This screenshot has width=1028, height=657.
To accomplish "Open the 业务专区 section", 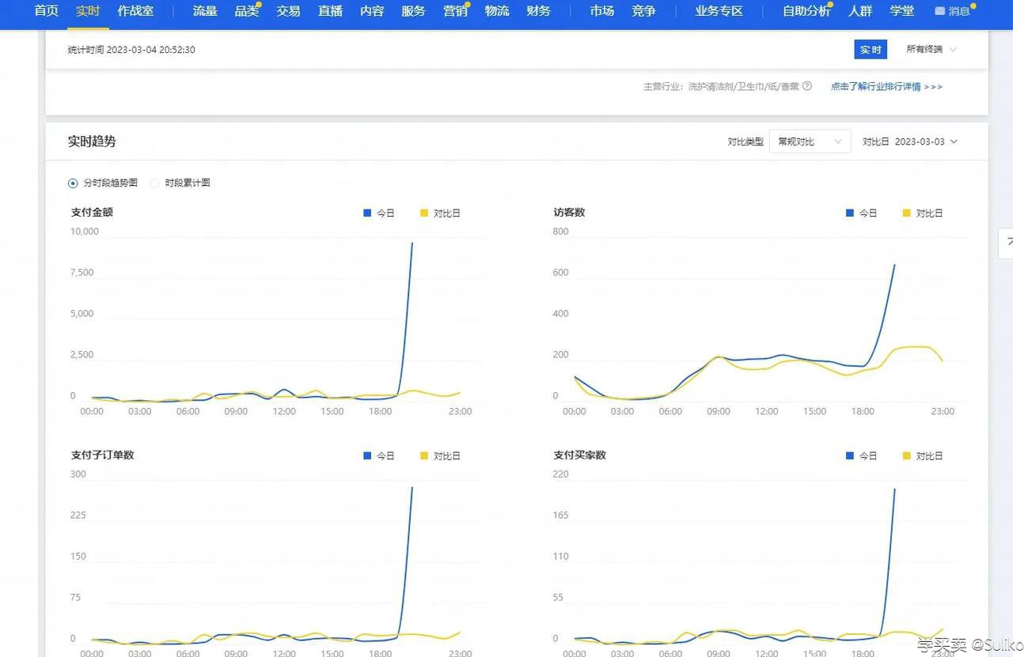I will [719, 11].
